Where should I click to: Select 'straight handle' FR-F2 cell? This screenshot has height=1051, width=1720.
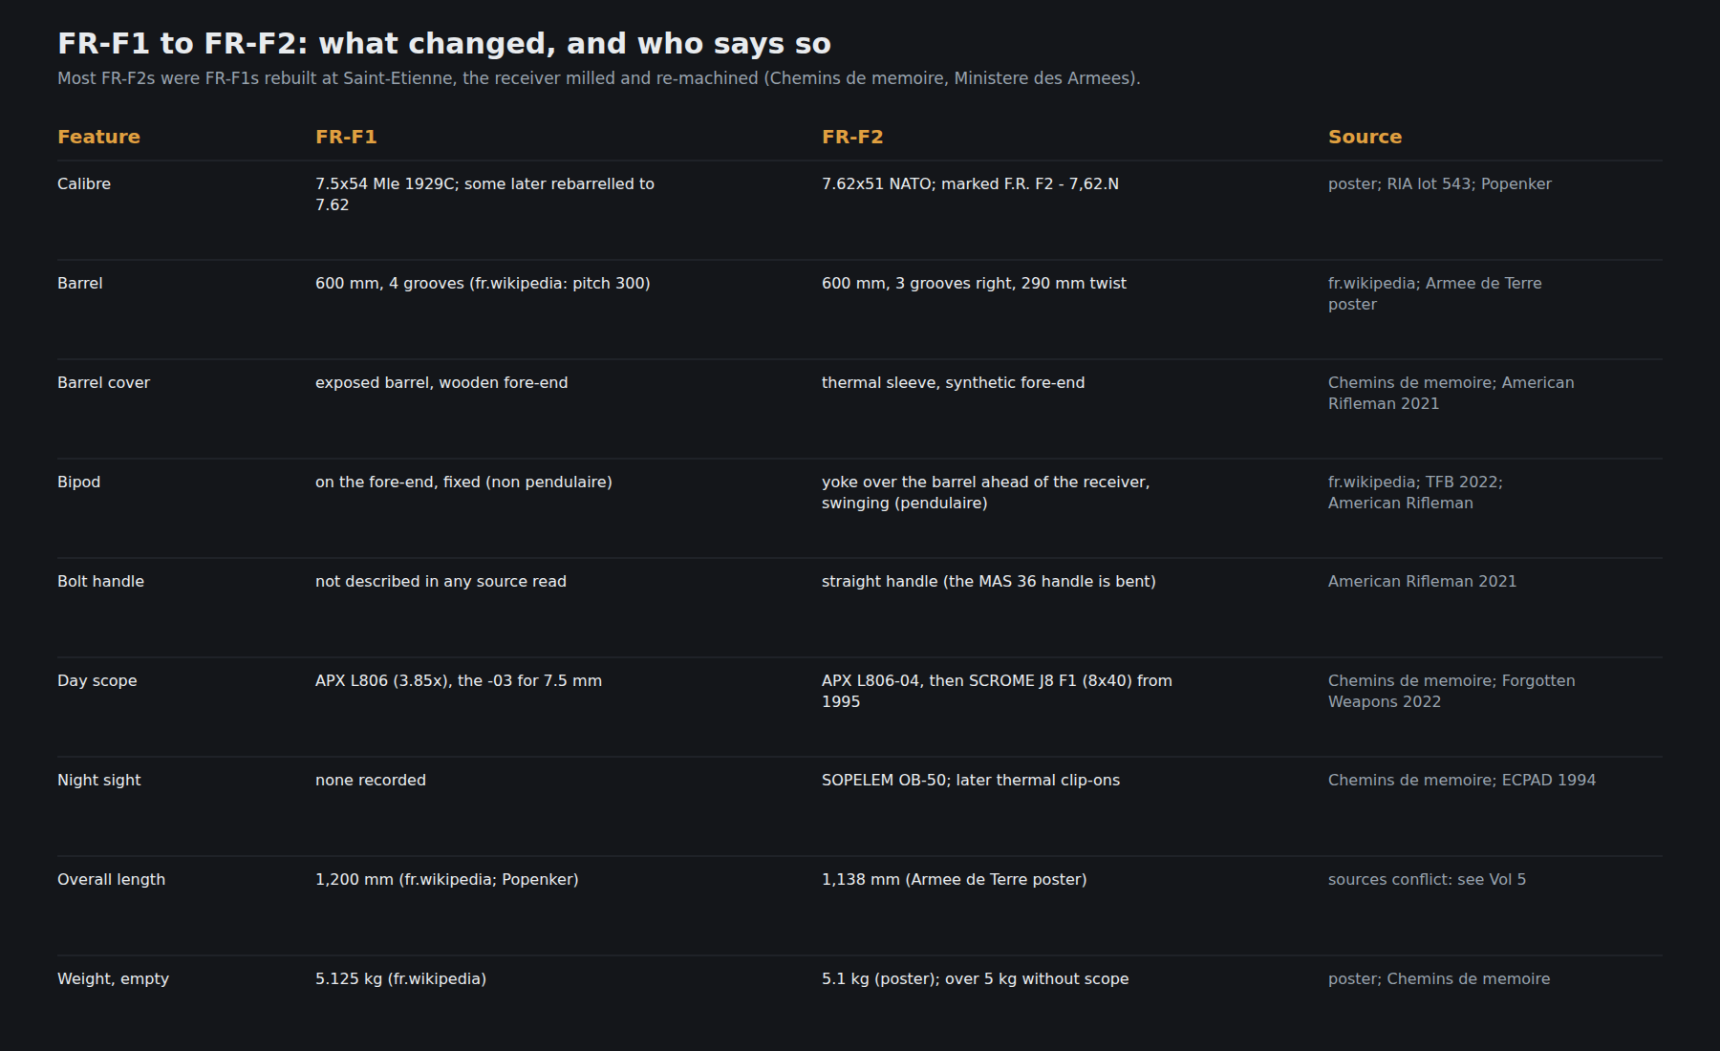coord(988,581)
